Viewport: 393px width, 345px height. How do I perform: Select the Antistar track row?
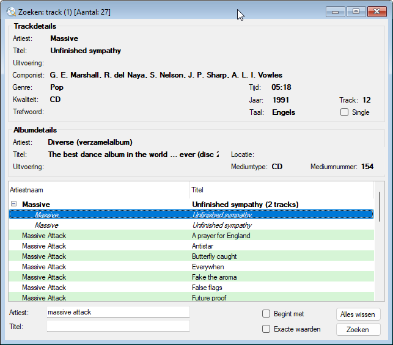tap(191, 246)
